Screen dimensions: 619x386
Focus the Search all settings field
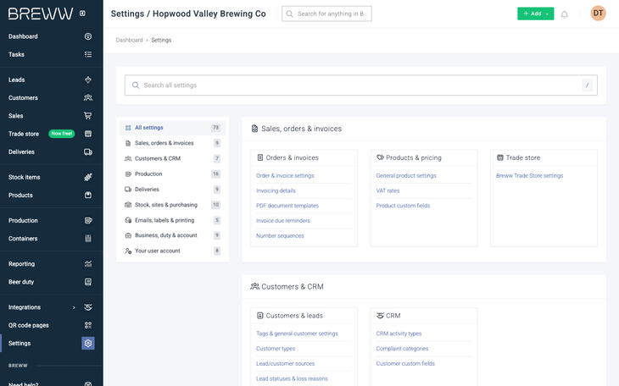click(x=361, y=85)
